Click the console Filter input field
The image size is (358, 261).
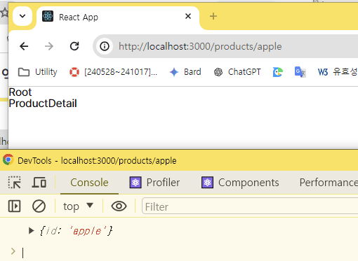pyautogui.click(x=250, y=206)
